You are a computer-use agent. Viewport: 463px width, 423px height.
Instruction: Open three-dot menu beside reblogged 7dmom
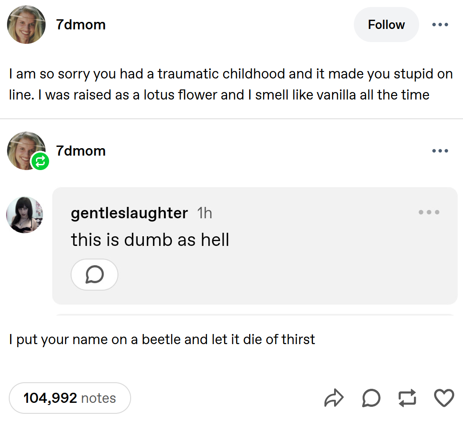point(440,151)
